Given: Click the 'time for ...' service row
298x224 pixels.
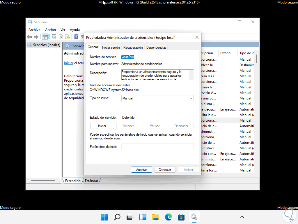Looking at the screenshot, I should pos(228,170).
